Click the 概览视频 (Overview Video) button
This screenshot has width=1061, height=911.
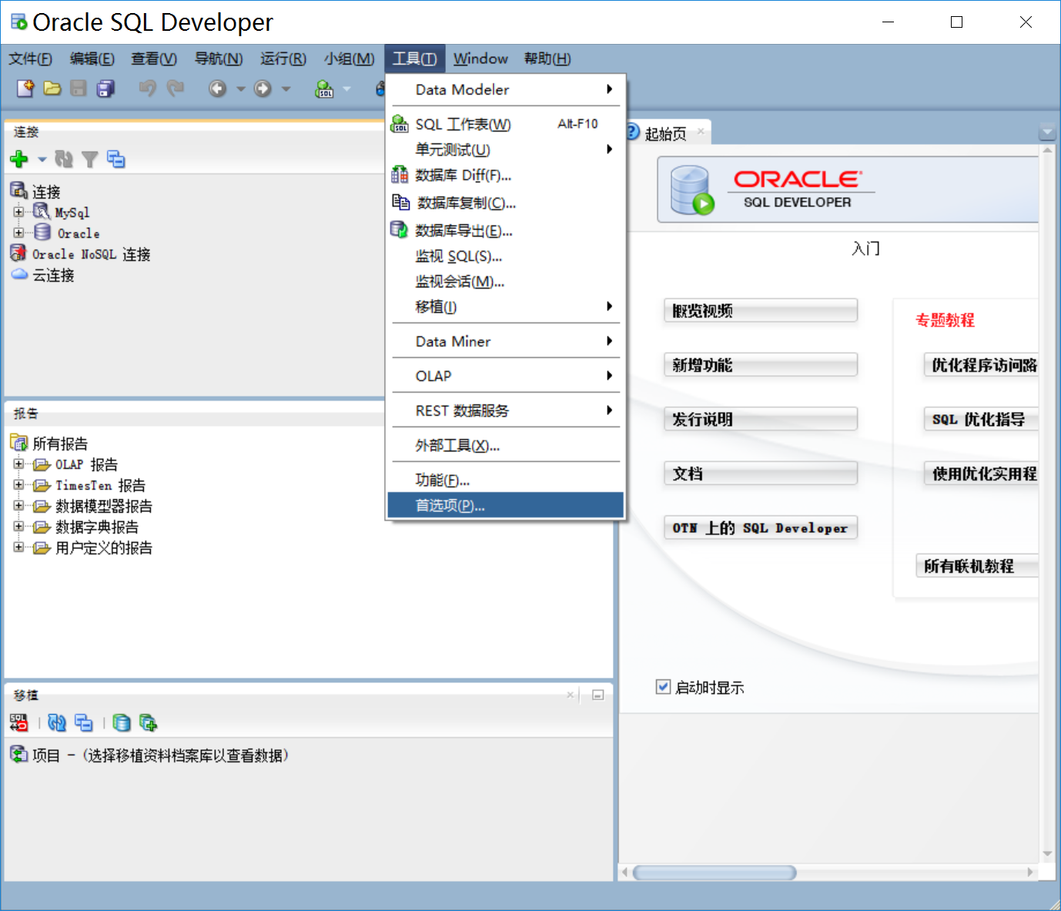[x=761, y=310]
